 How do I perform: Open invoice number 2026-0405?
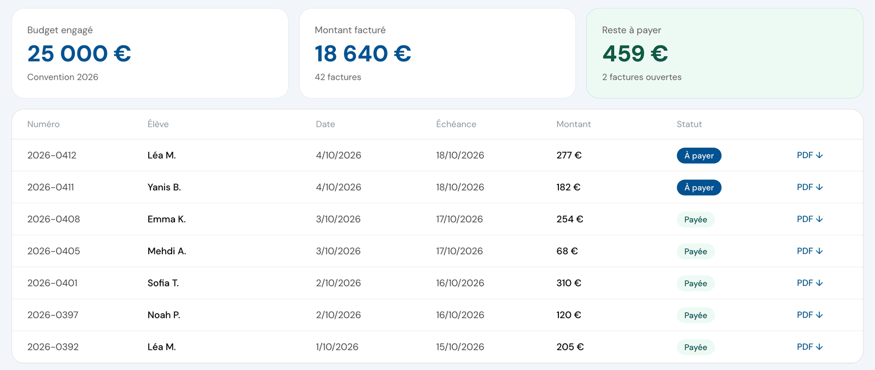tap(54, 251)
